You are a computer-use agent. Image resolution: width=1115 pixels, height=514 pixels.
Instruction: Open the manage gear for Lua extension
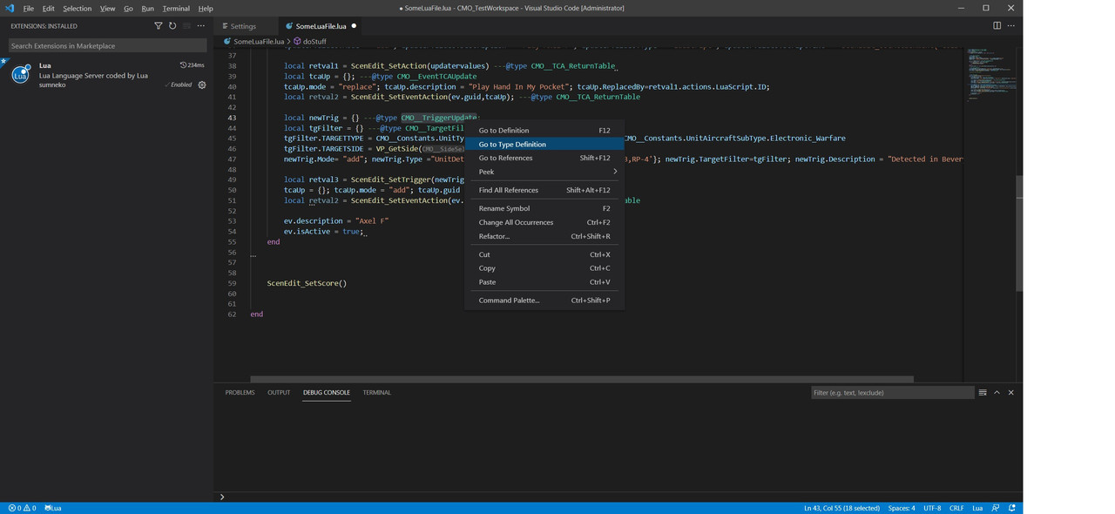pos(202,85)
